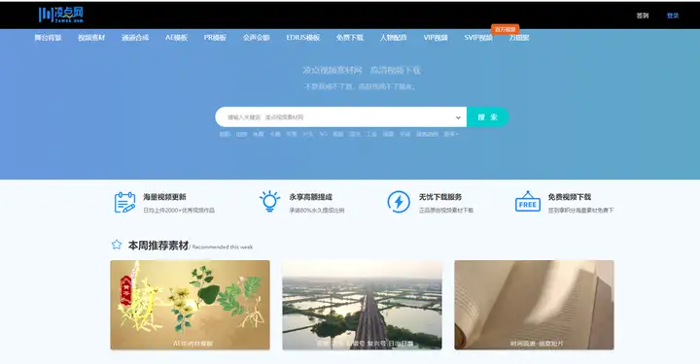Screen dimensions: 700x364
Task: Click the star icon beside 本周推荐素材
Action: (117, 245)
